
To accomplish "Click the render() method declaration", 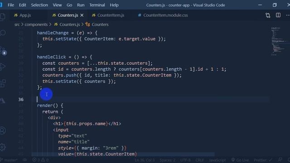I will (x=50, y=105).
